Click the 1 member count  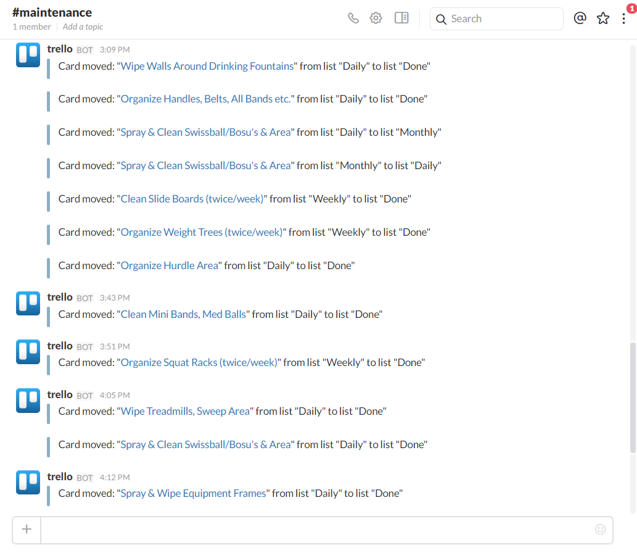click(31, 27)
